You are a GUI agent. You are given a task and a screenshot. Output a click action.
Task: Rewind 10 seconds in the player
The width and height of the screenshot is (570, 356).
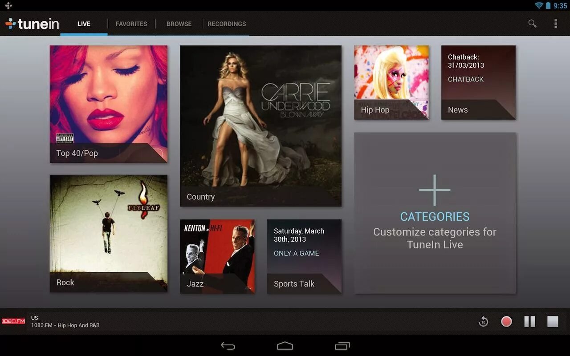pyautogui.click(x=483, y=321)
